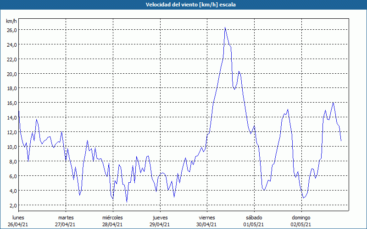Click the 18,0 y-axis value
Image resolution: width=367 pixels, height=229 pixels.
point(11,88)
